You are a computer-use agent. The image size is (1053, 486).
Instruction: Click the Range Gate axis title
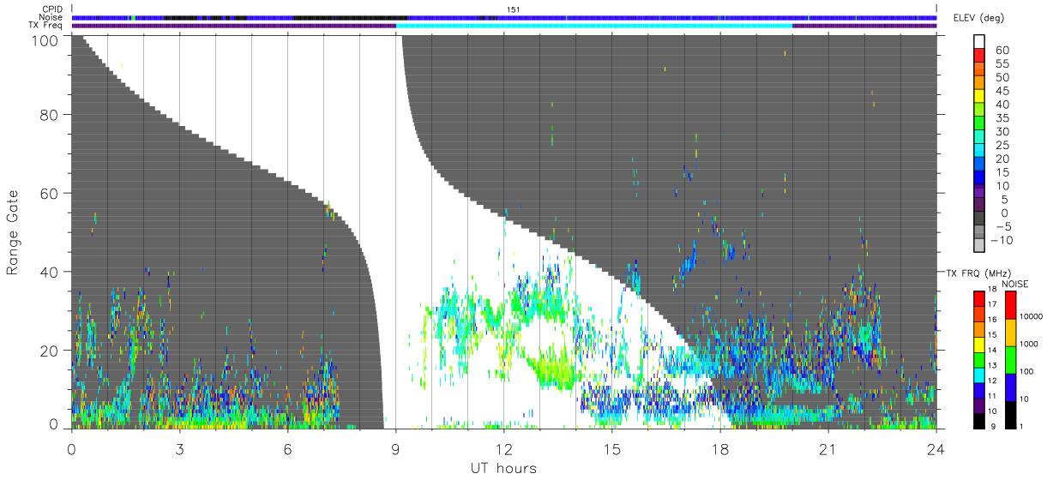(14, 232)
